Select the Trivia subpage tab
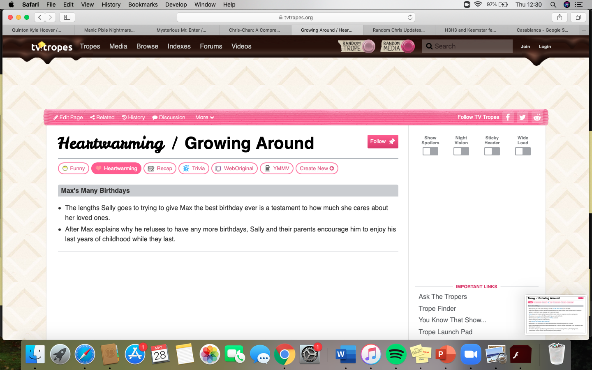This screenshot has height=370, width=592. 194,169
